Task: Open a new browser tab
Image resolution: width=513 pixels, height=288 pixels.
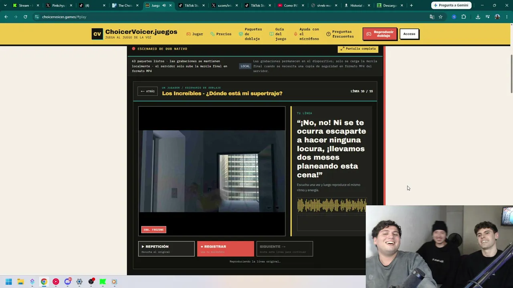Action: (411, 5)
